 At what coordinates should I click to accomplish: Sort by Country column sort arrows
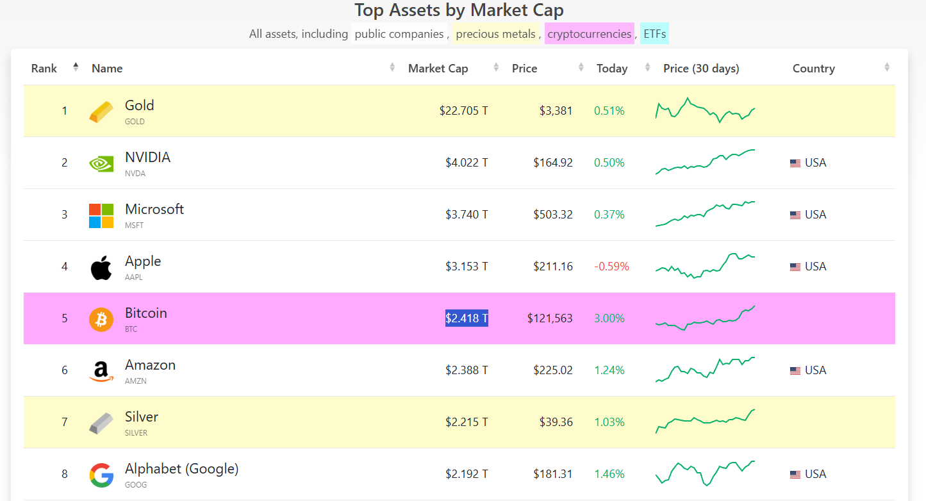pyautogui.click(x=887, y=67)
